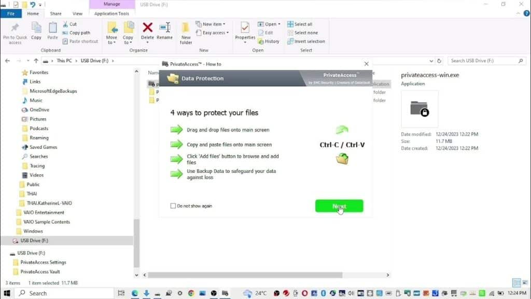Open Chrome from taskbar
The width and height of the screenshot is (531, 299).
(x=191, y=293)
